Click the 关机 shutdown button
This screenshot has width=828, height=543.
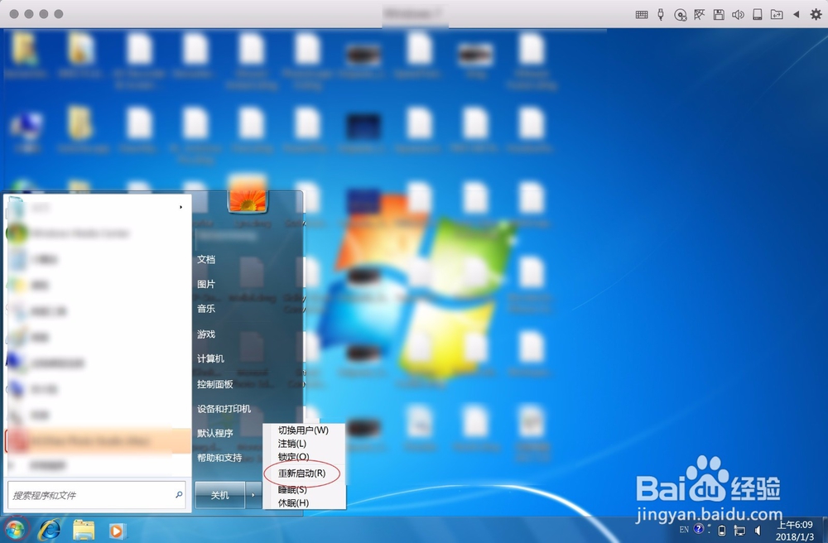[x=219, y=495]
